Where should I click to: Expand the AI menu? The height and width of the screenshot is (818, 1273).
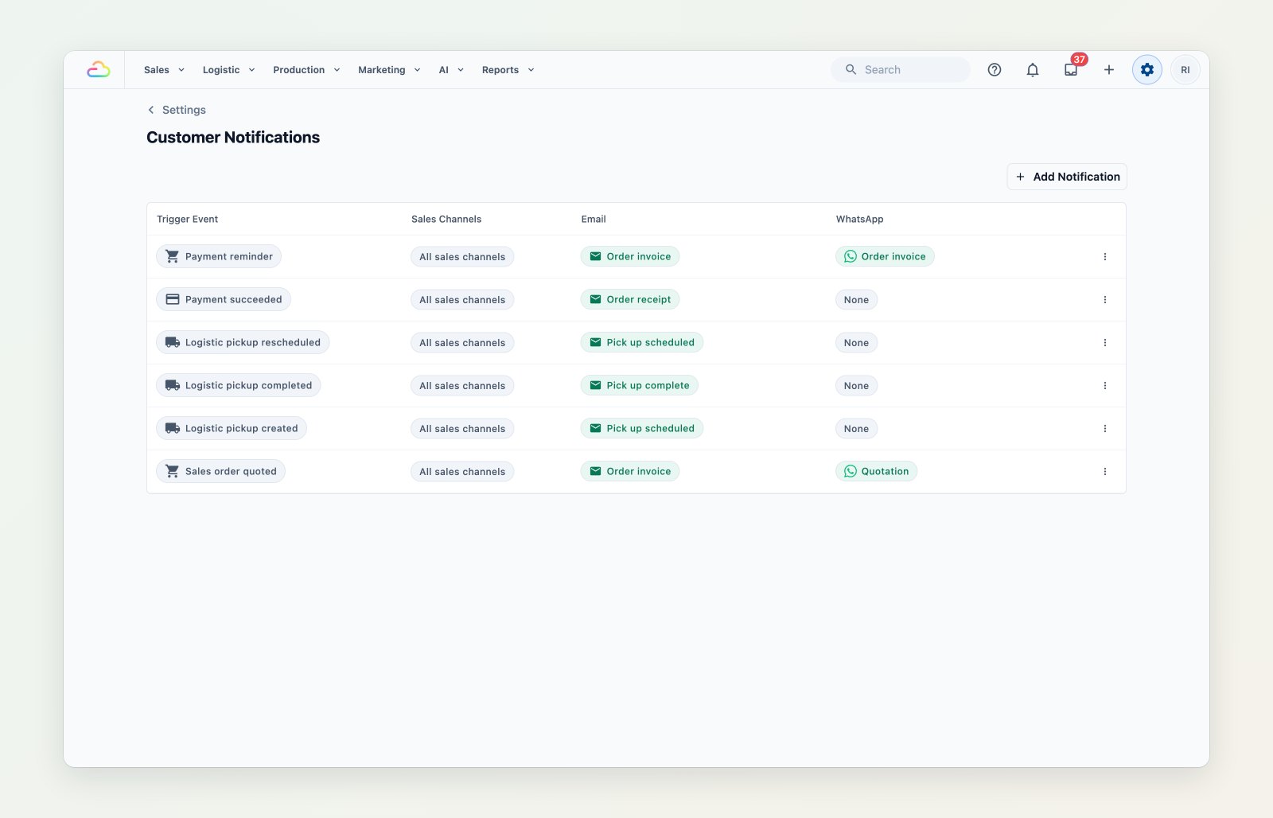point(451,70)
